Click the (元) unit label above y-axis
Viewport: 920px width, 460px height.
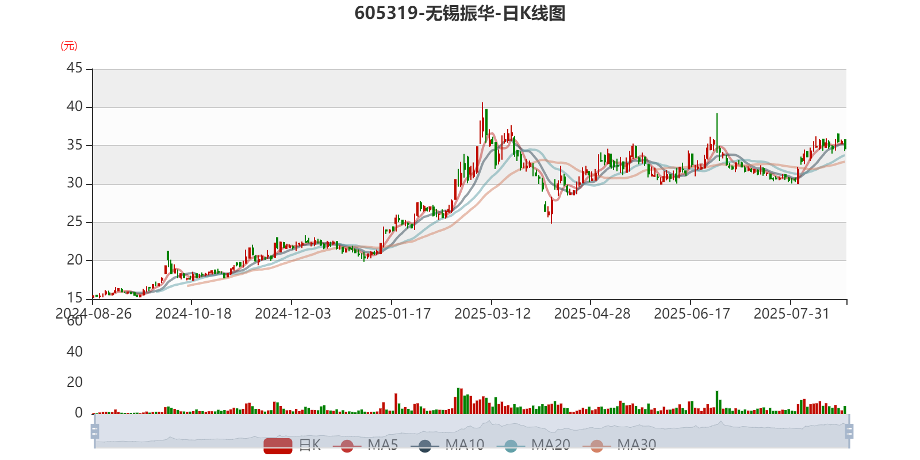coord(69,46)
